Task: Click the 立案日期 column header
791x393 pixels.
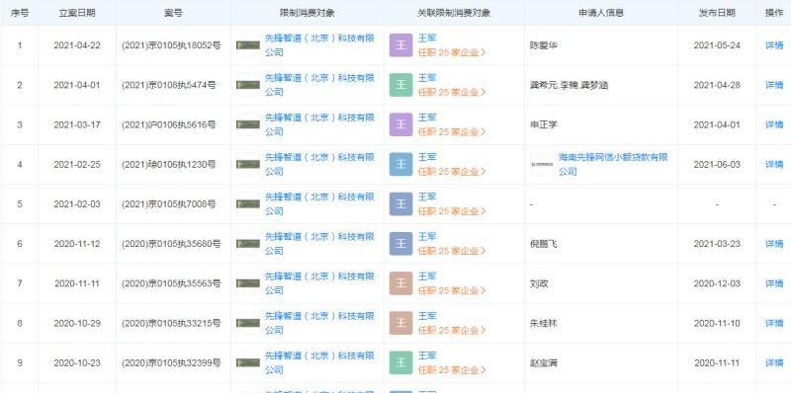Action: click(77, 13)
